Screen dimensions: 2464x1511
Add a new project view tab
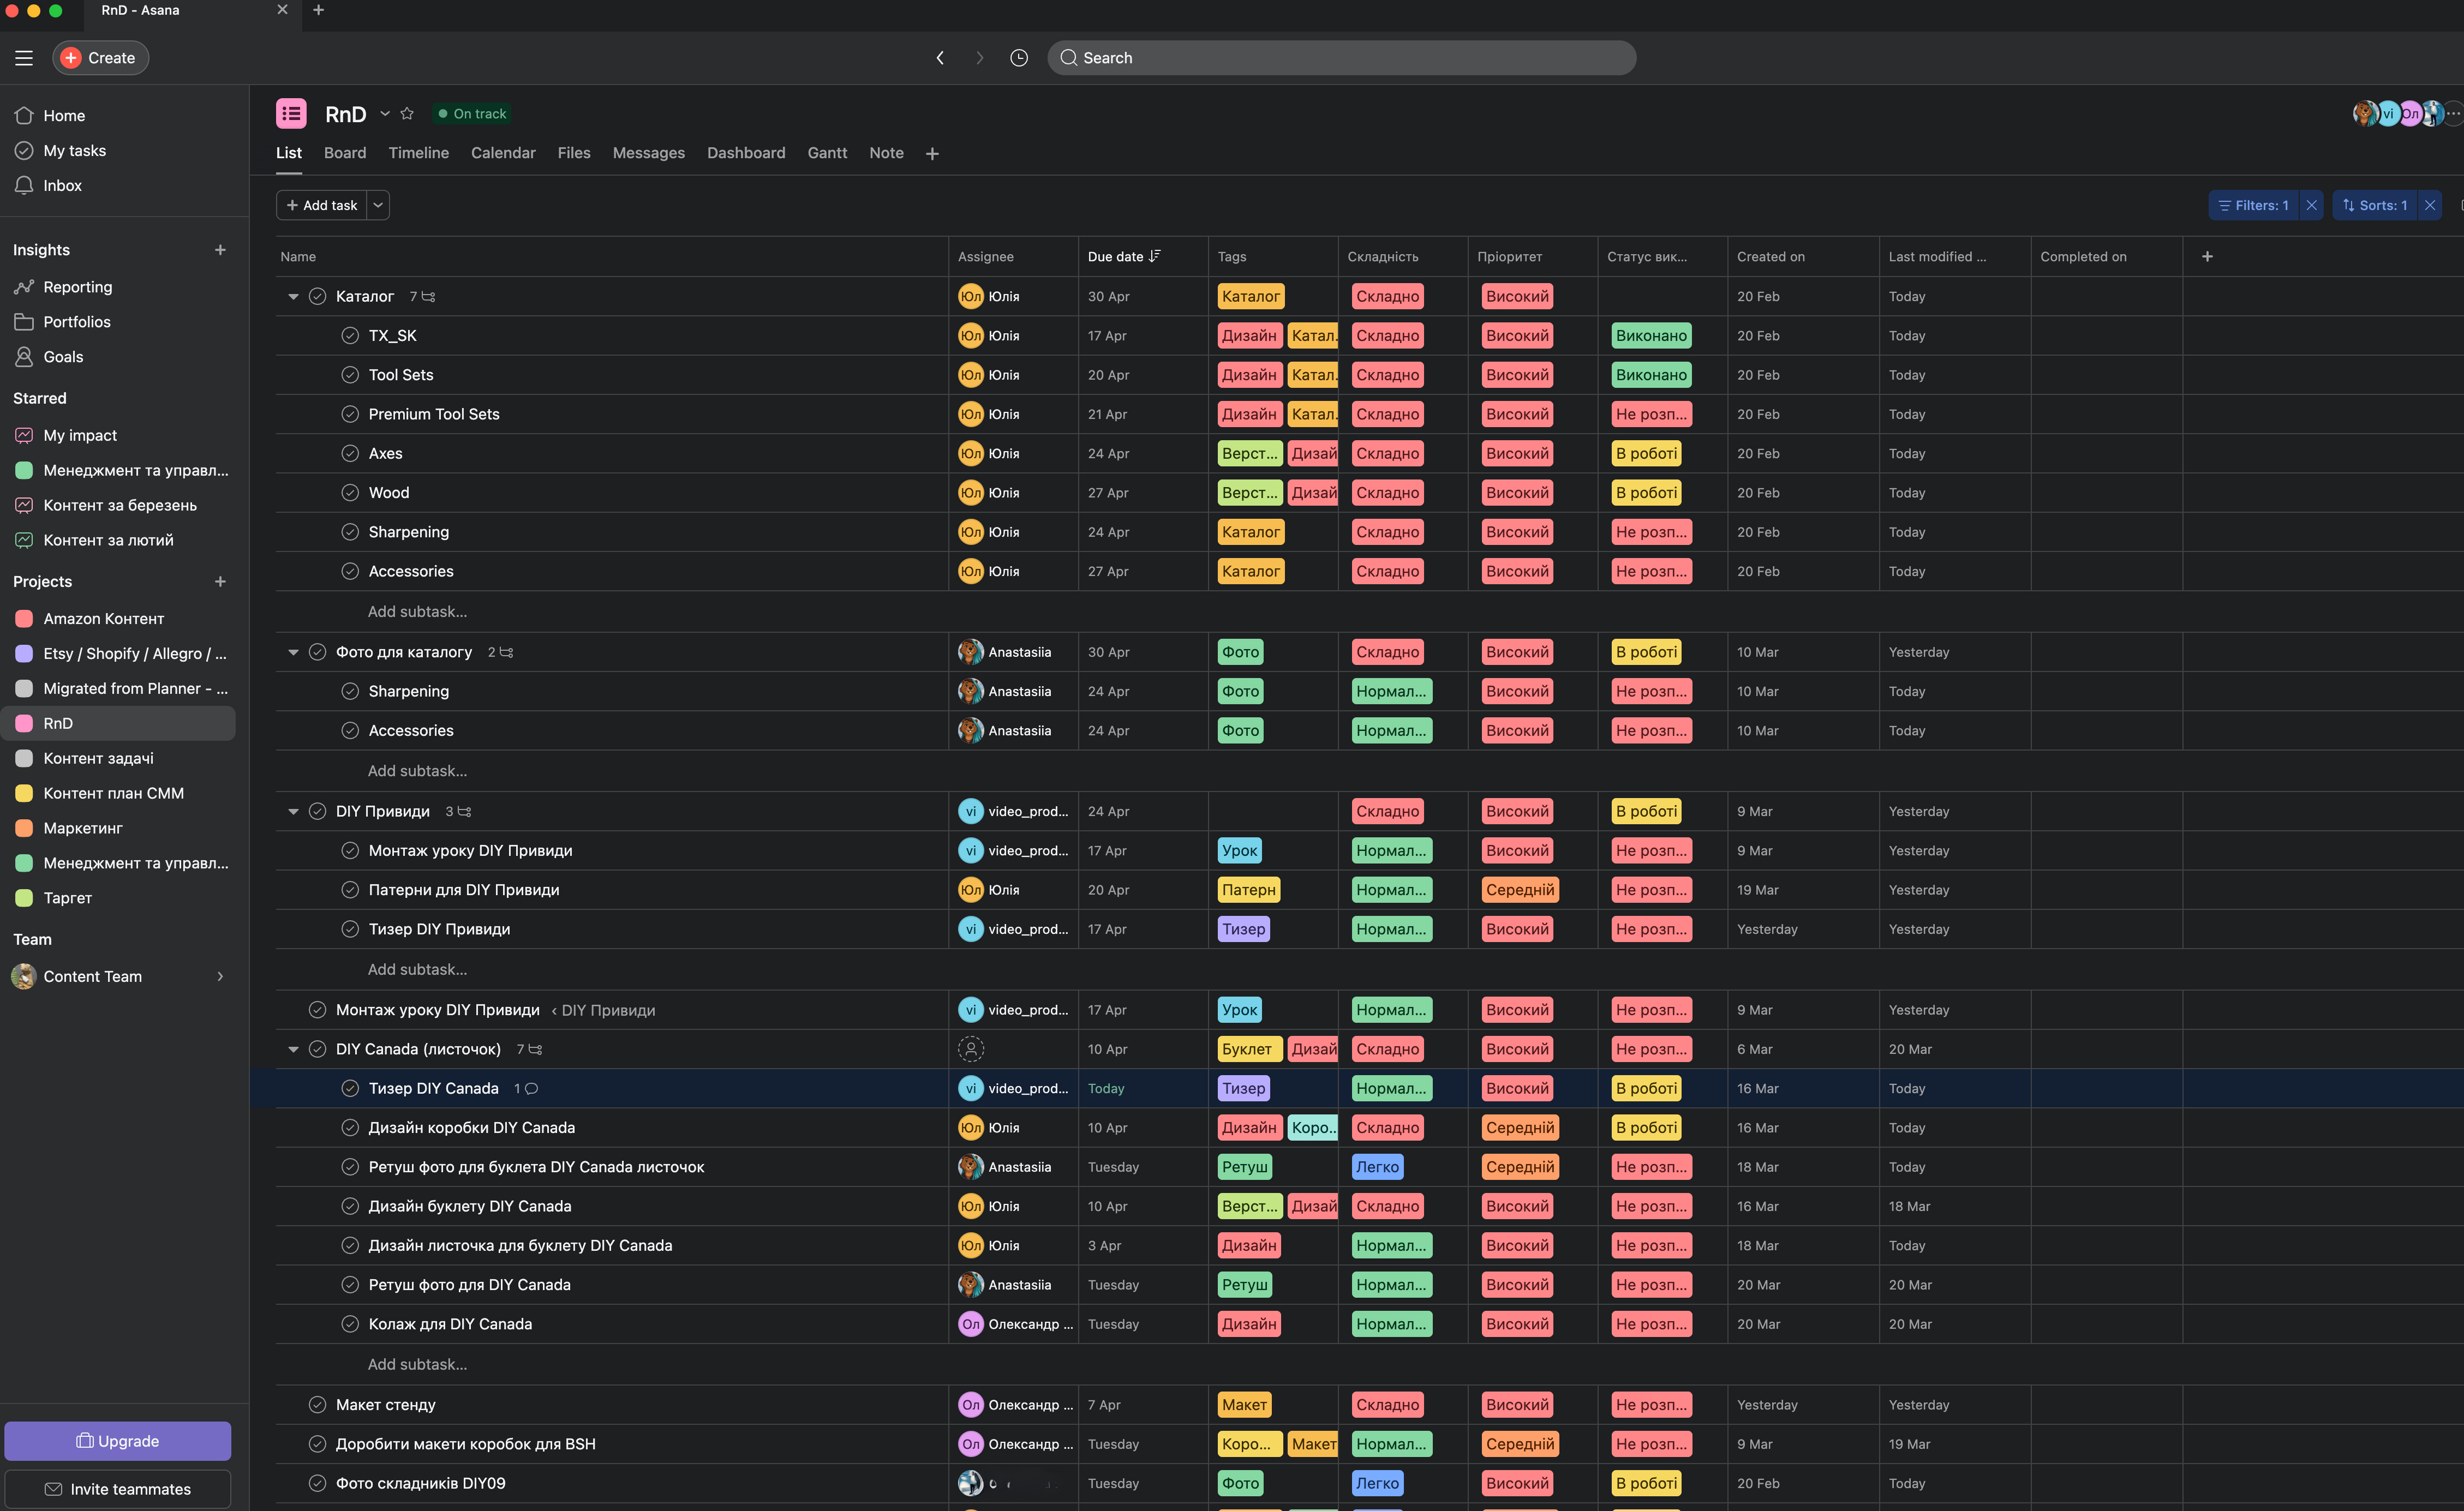coord(932,154)
